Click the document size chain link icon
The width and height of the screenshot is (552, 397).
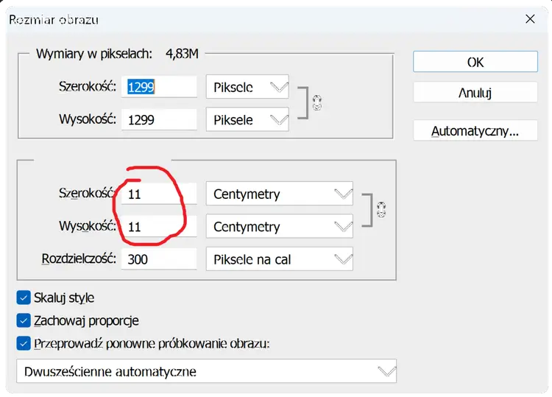[381, 210]
